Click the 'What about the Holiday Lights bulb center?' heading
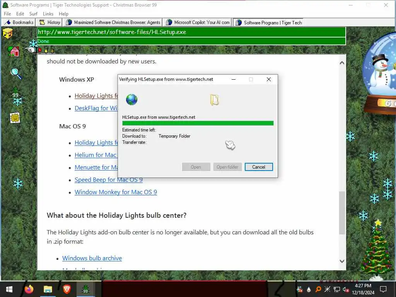Image resolution: width=396 pixels, height=297 pixels. click(x=116, y=215)
